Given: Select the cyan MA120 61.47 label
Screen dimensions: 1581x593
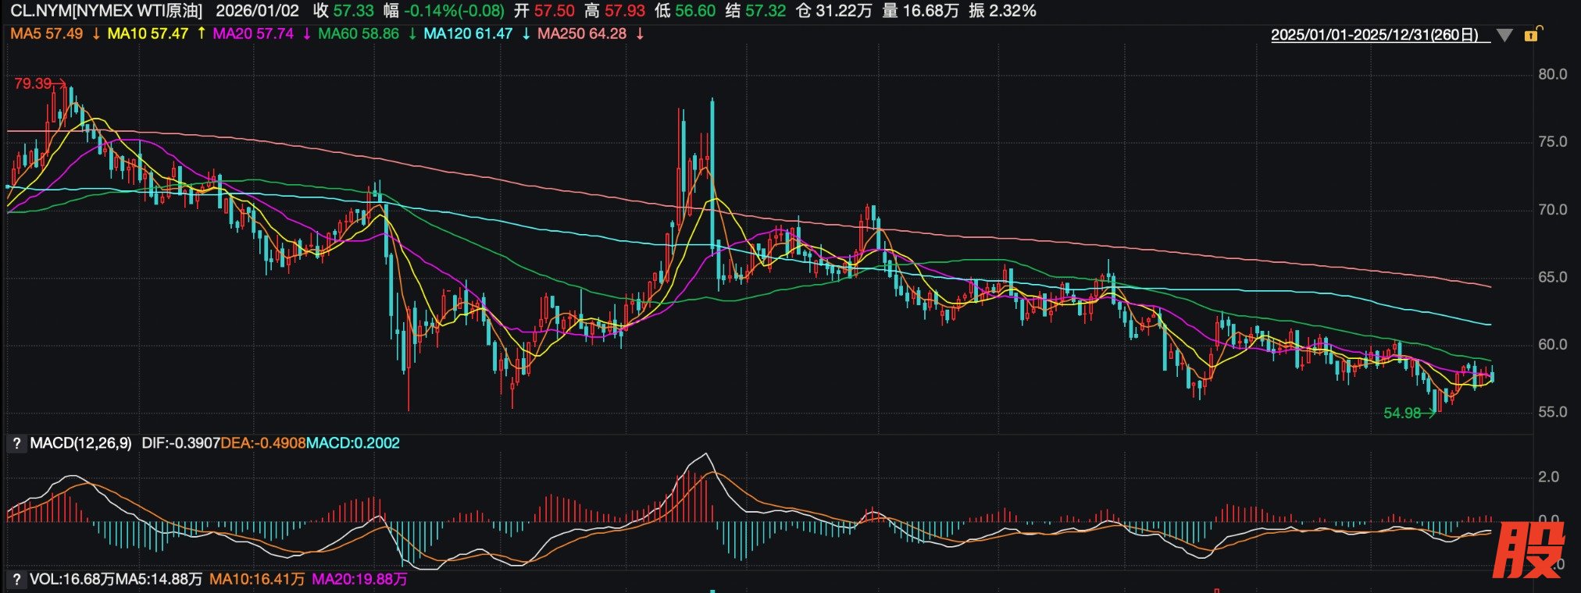Looking at the screenshot, I should coord(468,34).
